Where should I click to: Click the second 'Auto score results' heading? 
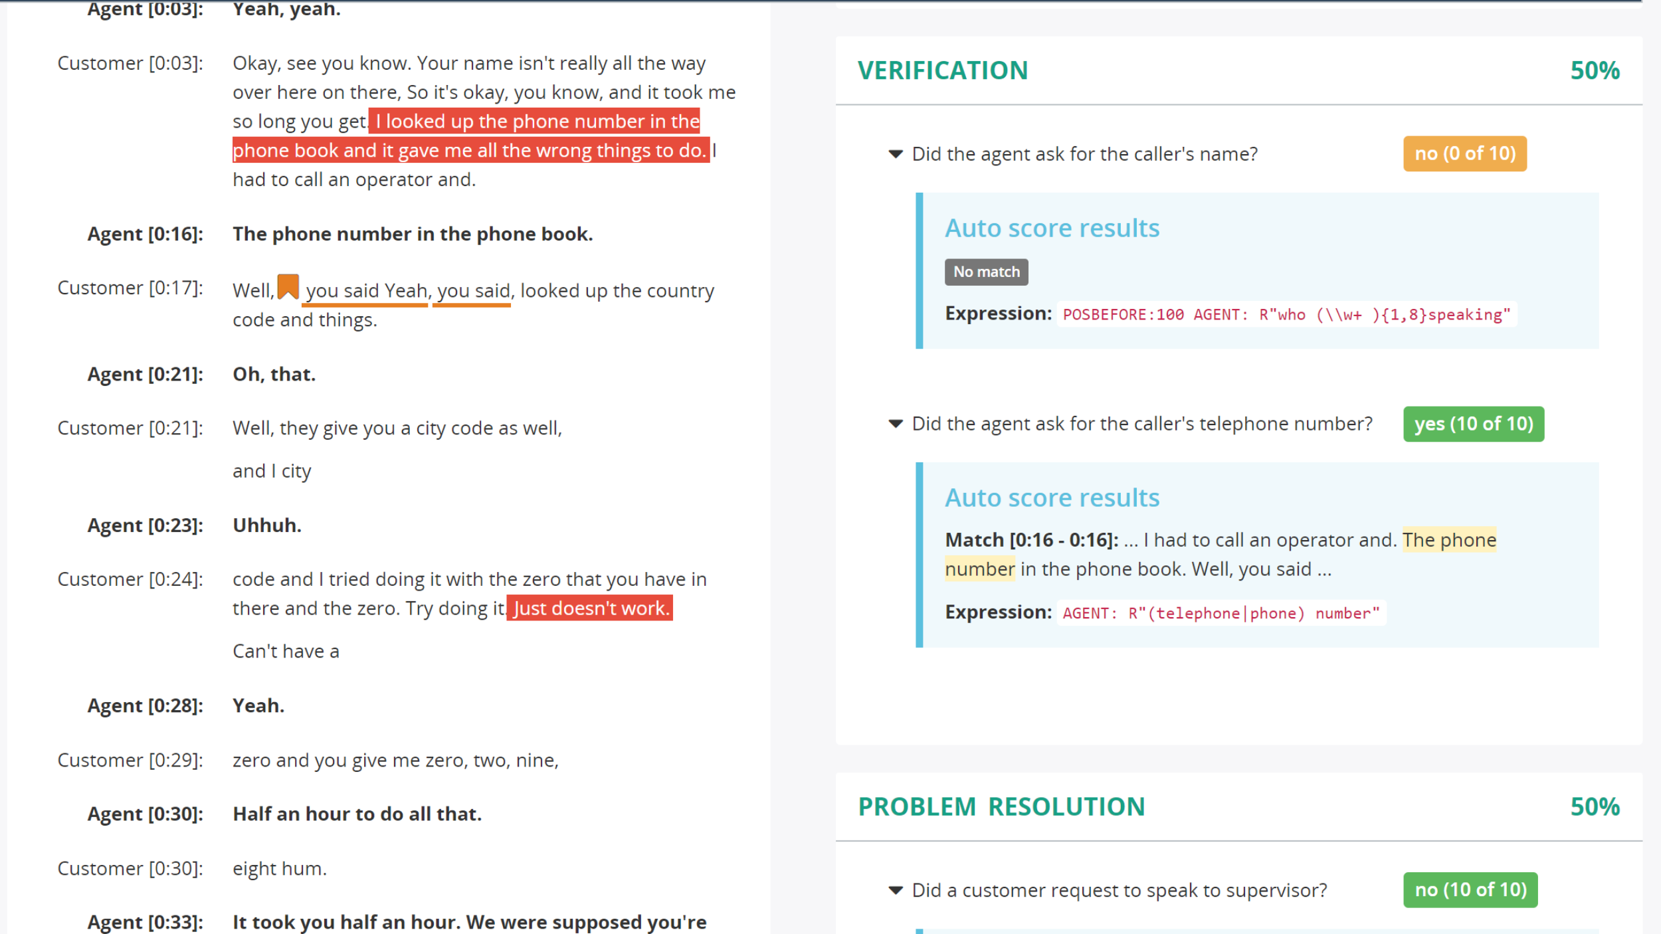coord(1052,498)
